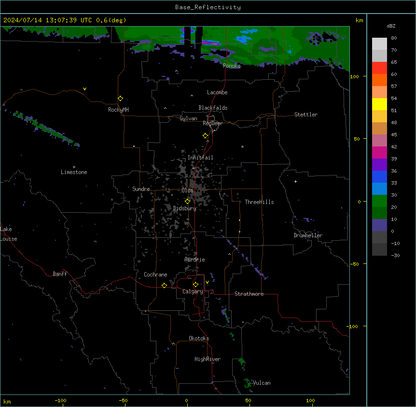Click the yellow 54 dBZ color swatch
416x407 pixels.
tap(379, 104)
